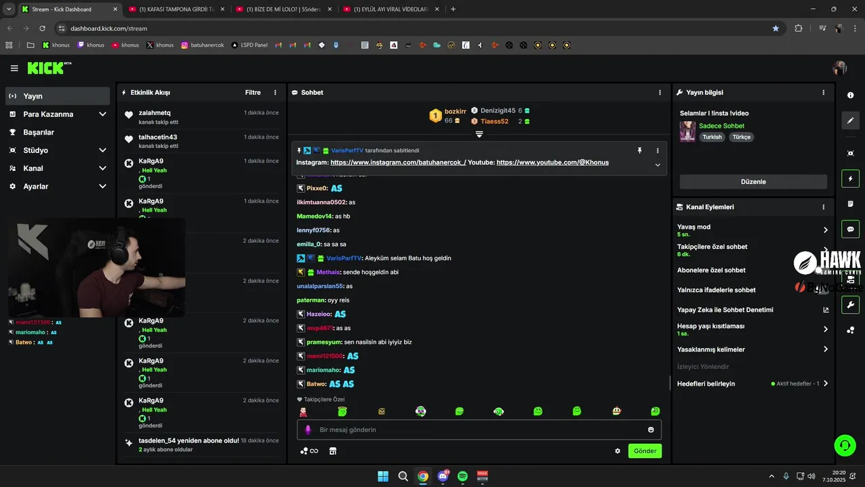The height and width of the screenshot is (487, 865).
Task: Open the shop icon below message box
Action: 332,451
